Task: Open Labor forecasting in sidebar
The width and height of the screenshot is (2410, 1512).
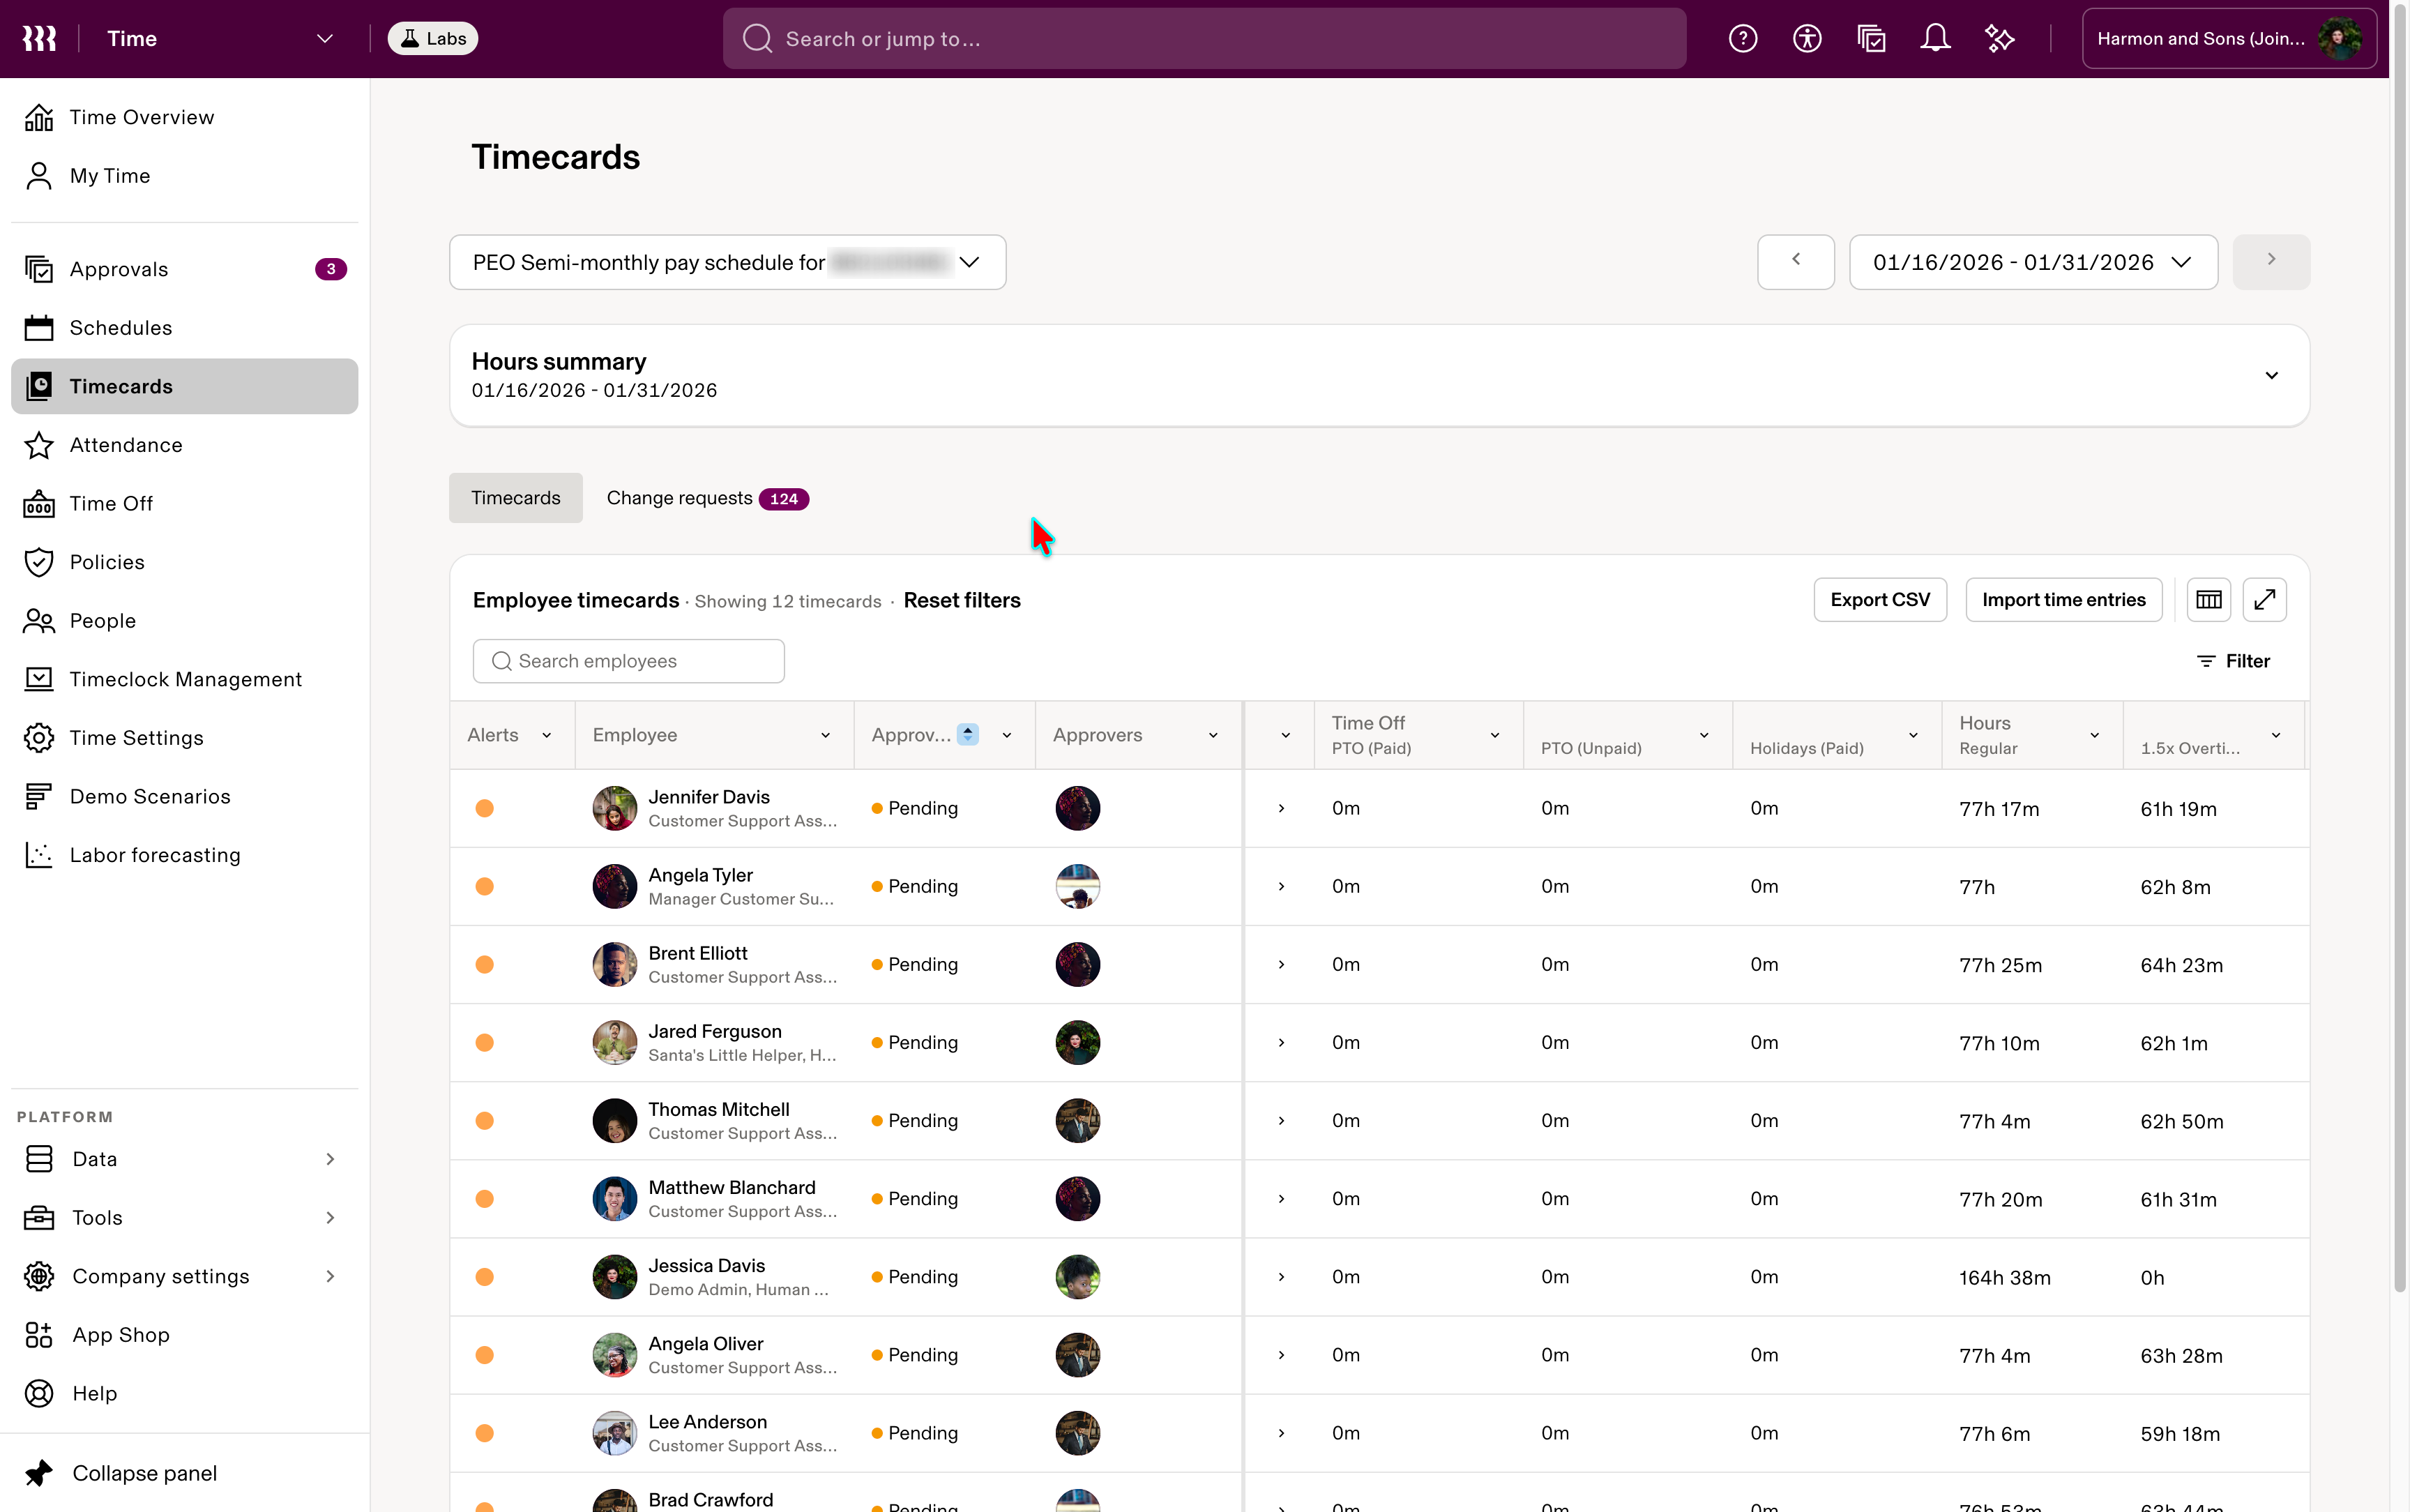Action: [185, 855]
